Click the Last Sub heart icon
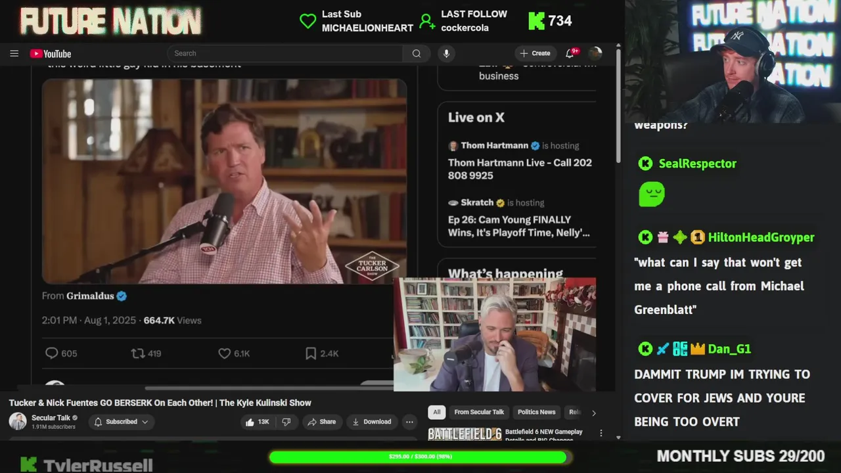841x473 pixels. pyautogui.click(x=307, y=21)
